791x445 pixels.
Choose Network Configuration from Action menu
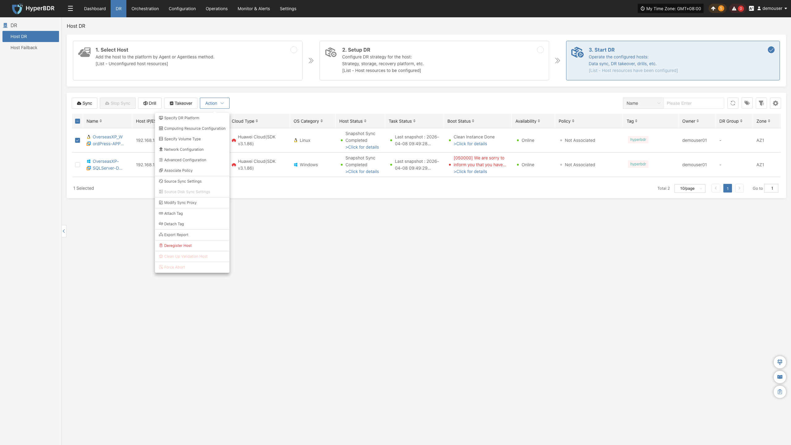(x=184, y=150)
